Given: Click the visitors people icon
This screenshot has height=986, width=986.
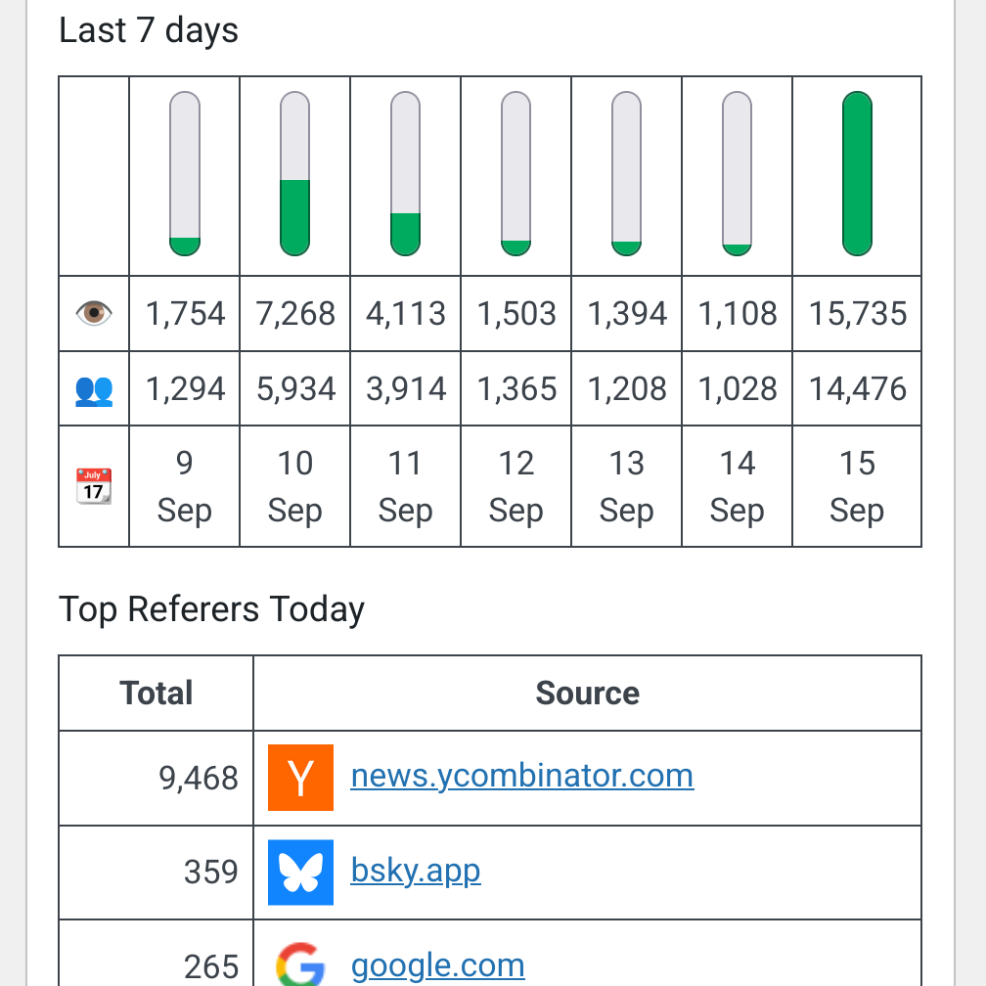Looking at the screenshot, I should coord(94,389).
